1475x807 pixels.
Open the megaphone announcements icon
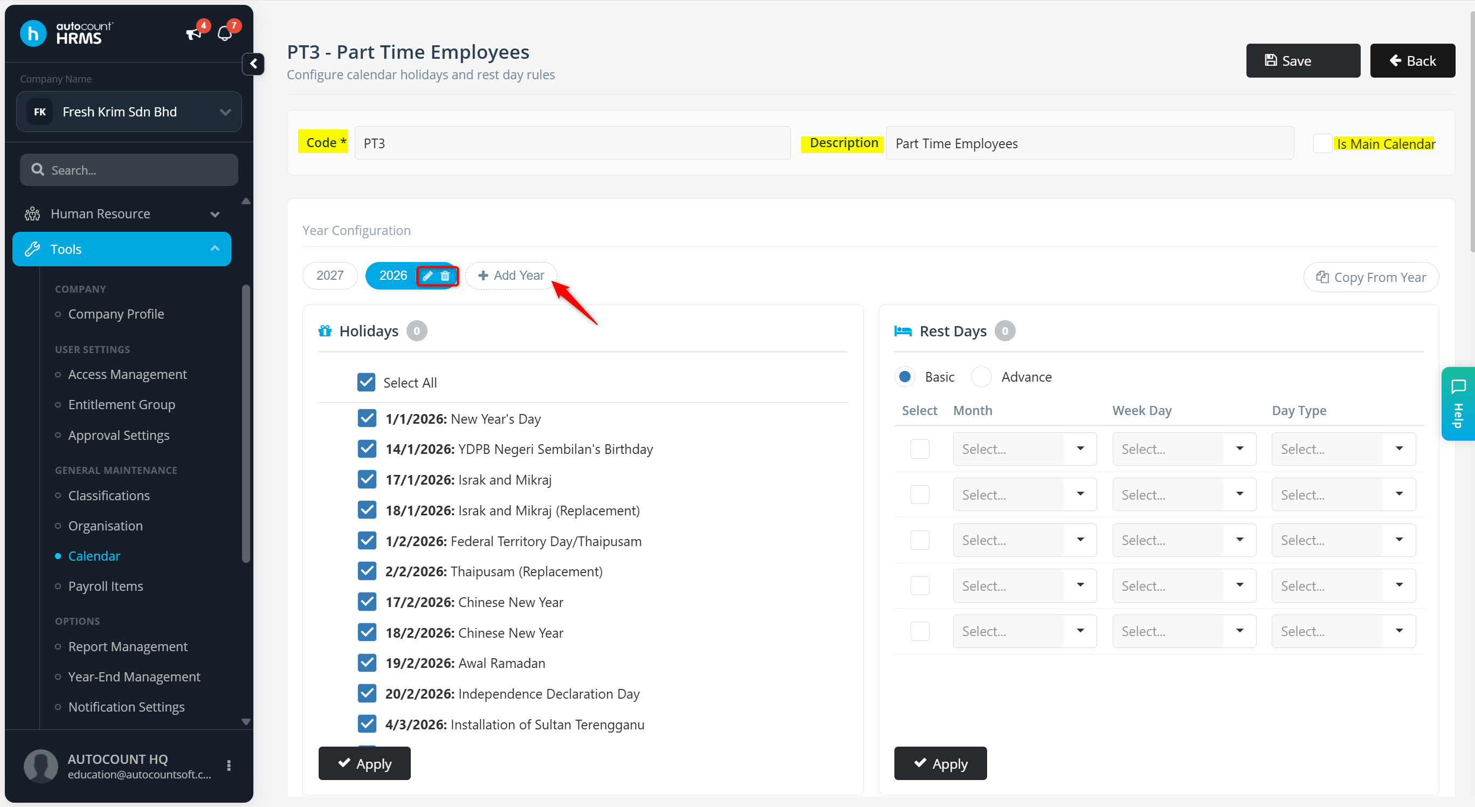(x=194, y=35)
